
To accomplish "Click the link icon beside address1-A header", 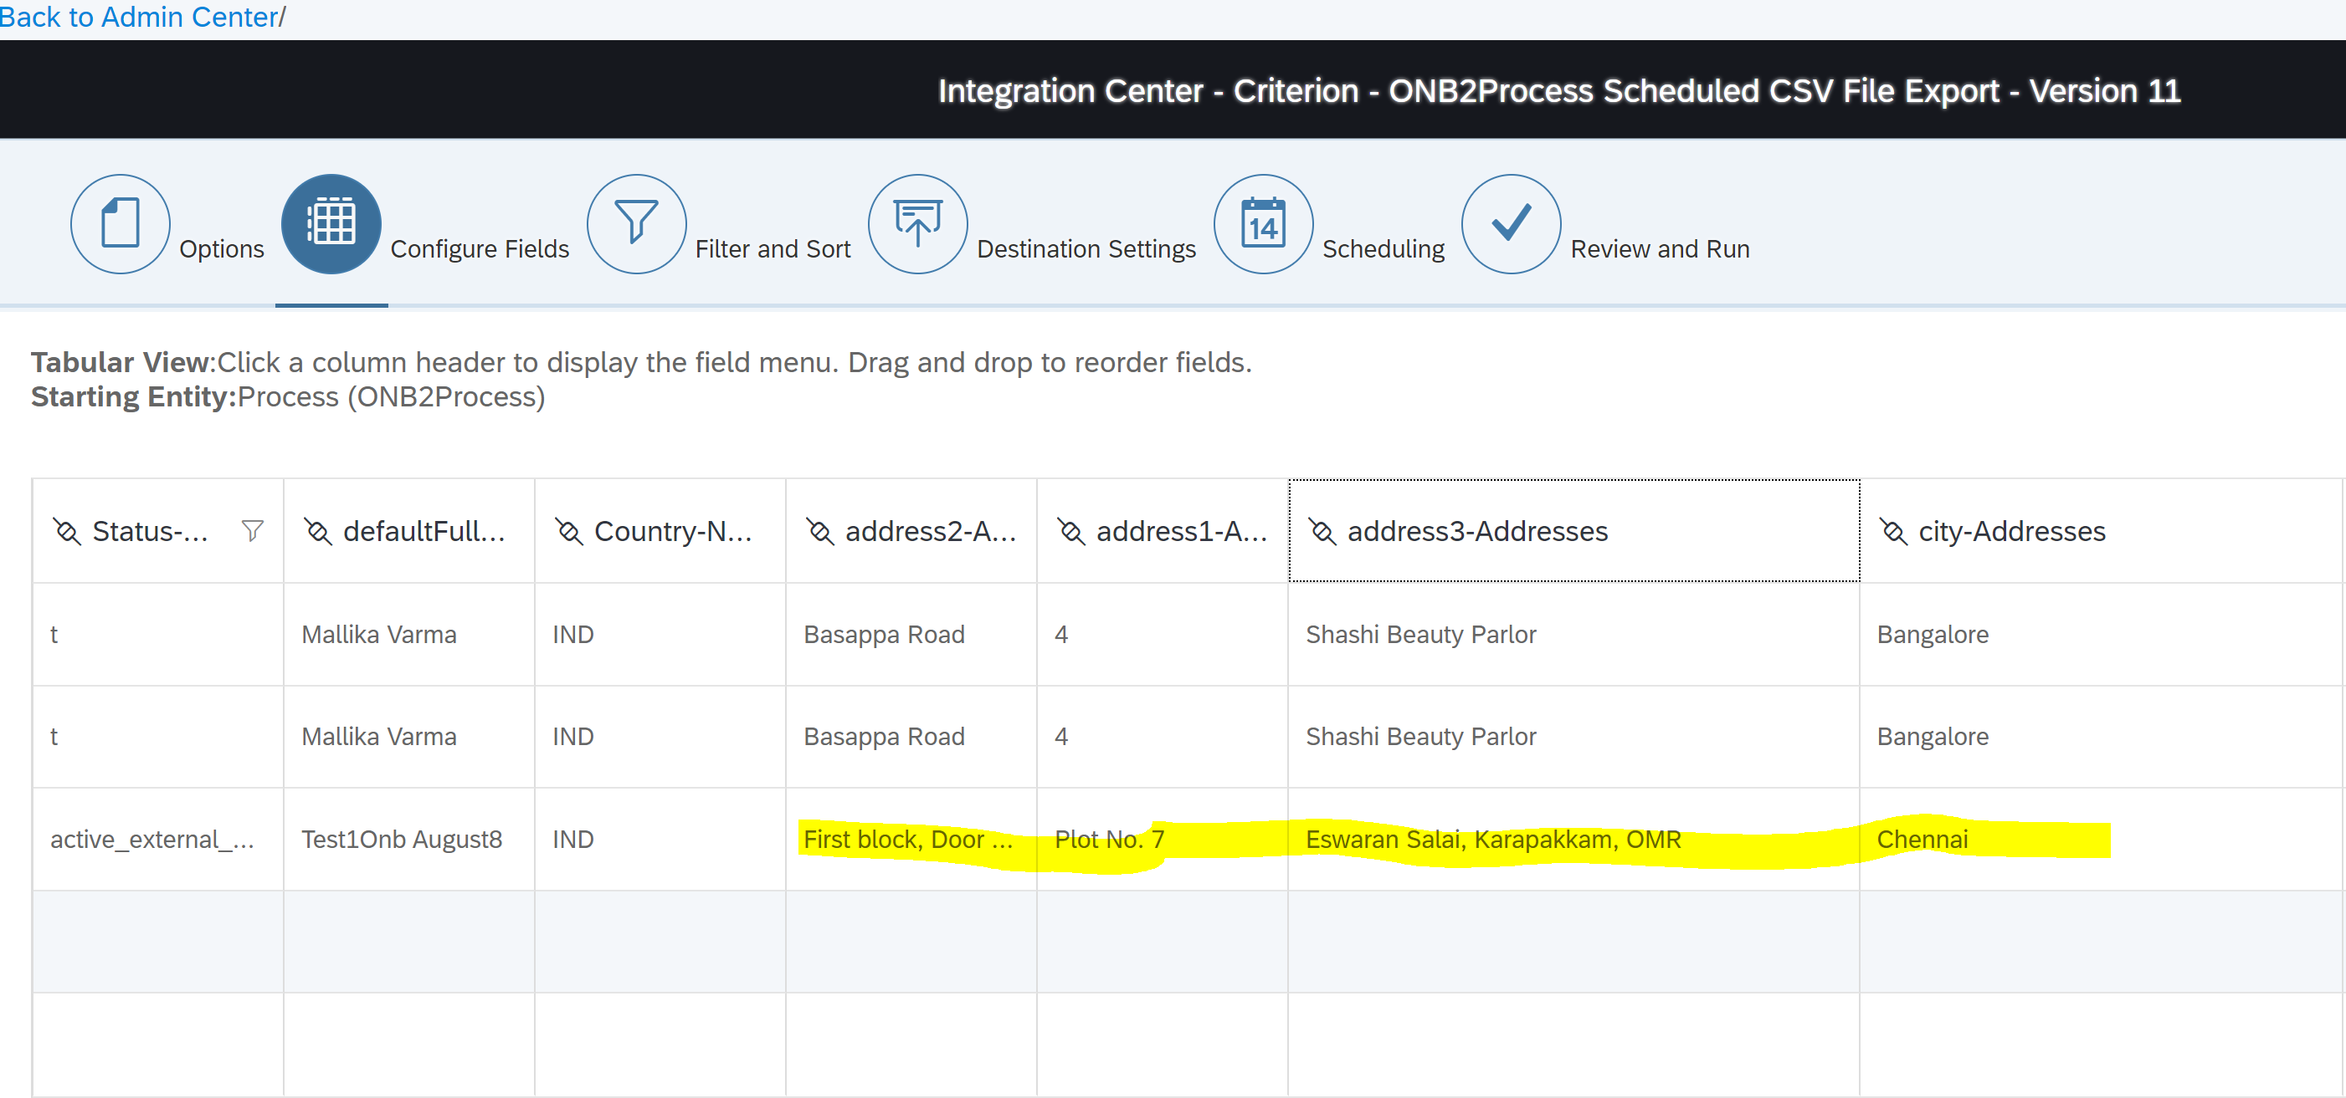I will (x=1072, y=531).
